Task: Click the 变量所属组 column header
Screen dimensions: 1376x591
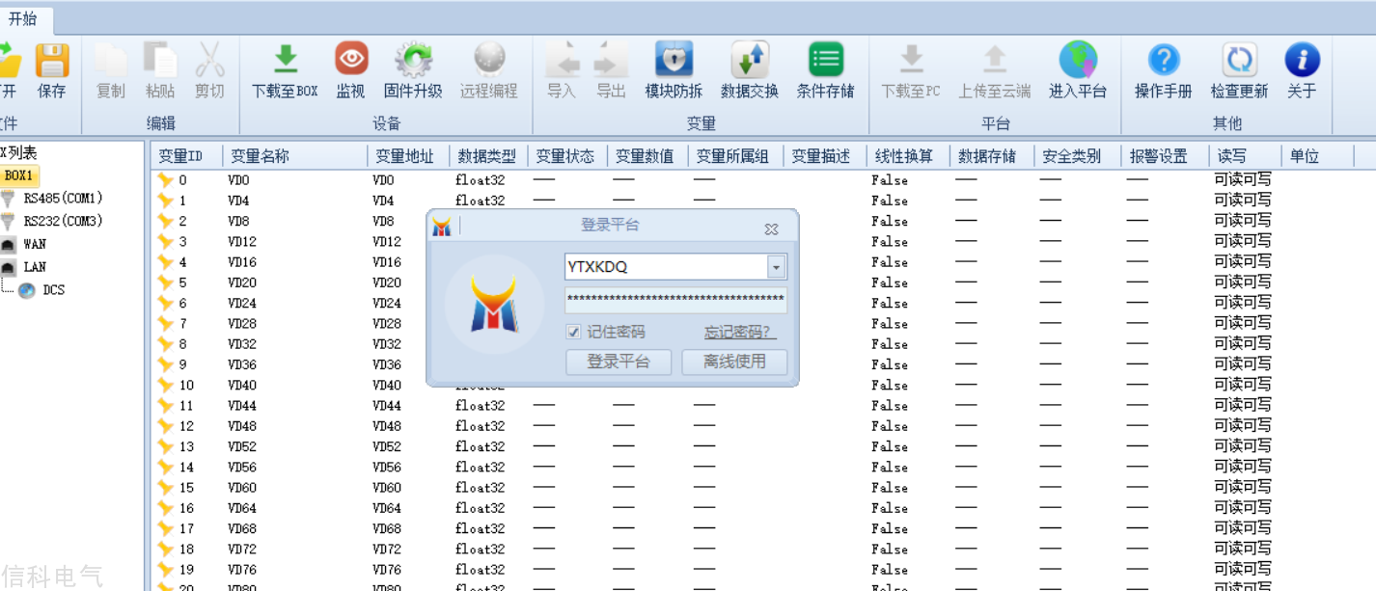Action: coord(736,156)
